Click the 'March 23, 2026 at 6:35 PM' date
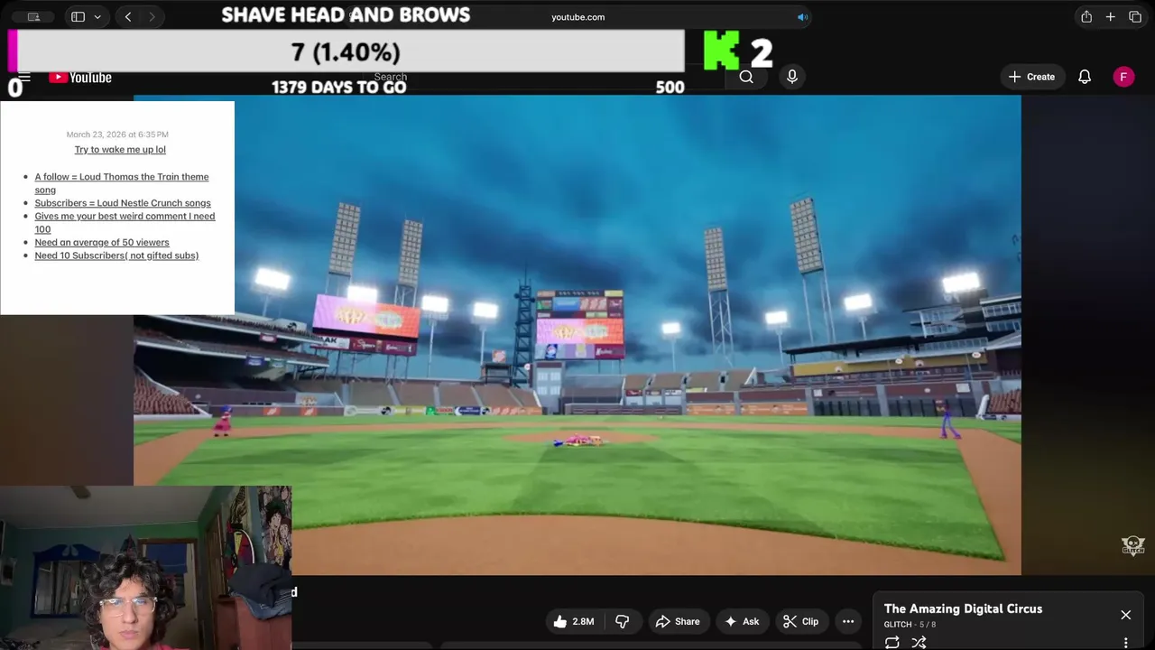This screenshot has height=650, width=1155. coord(117,135)
